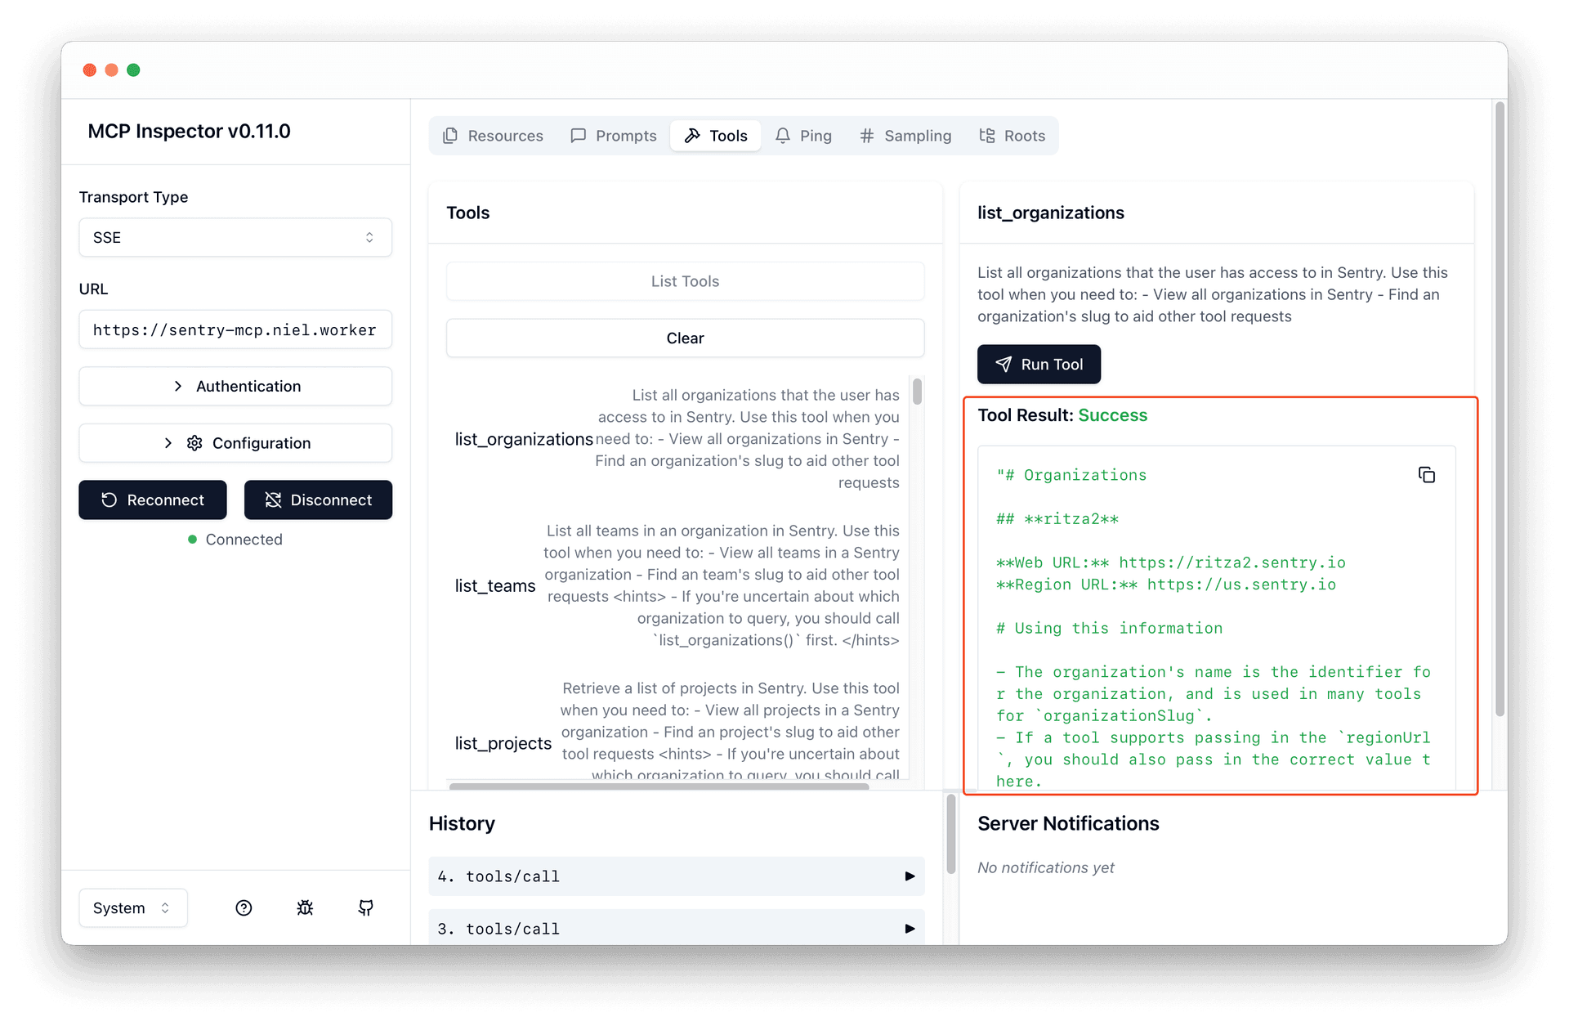Open the Transport Type SSE dropdown
The height and width of the screenshot is (1026, 1569).
point(235,237)
